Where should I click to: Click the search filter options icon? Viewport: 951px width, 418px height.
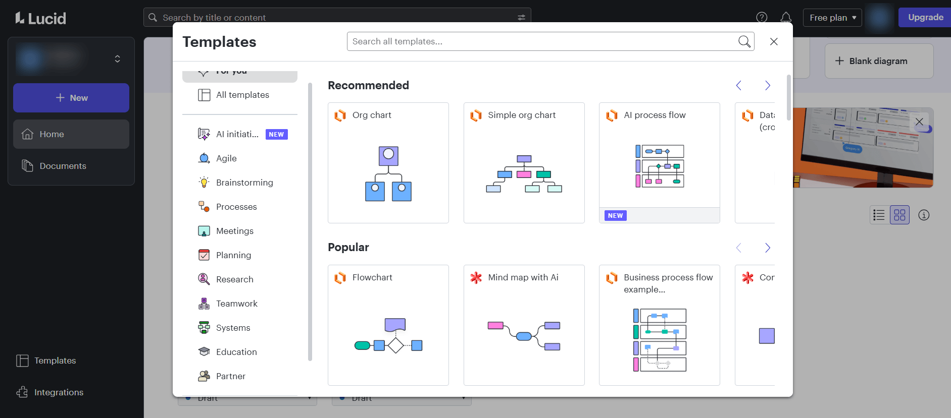pyautogui.click(x=521, y=18)
